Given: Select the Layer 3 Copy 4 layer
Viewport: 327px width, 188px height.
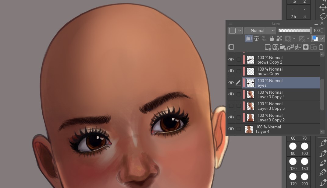Looking at the screenshot, I should pyautogui.click(x=281, y=94).
